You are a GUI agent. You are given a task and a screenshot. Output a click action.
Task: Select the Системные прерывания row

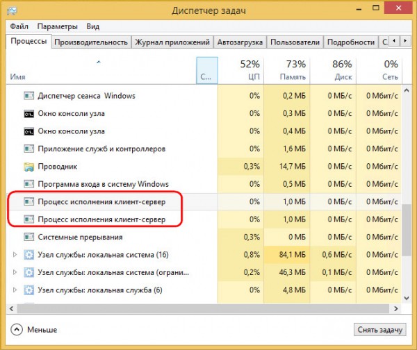coord(204,237)
